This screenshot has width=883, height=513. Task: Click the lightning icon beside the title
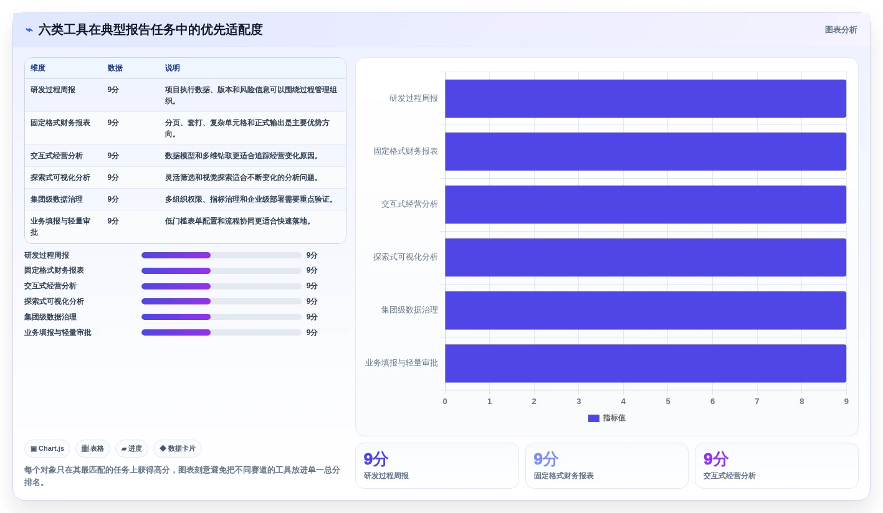(x=29, y=30)
